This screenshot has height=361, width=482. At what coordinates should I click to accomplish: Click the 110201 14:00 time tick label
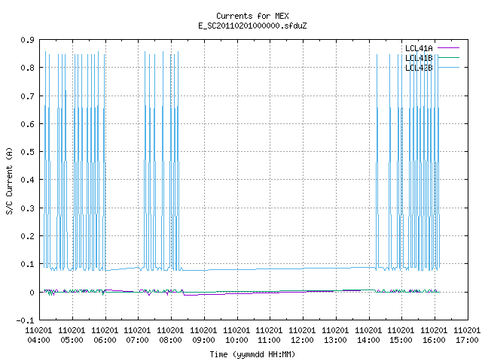(x=368, y=335)
